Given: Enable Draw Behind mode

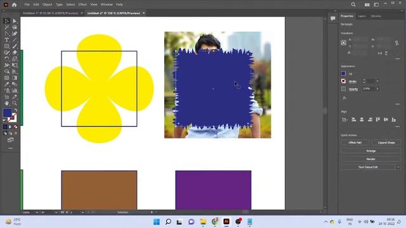Looking at the screenshot, I should point(10,134).
